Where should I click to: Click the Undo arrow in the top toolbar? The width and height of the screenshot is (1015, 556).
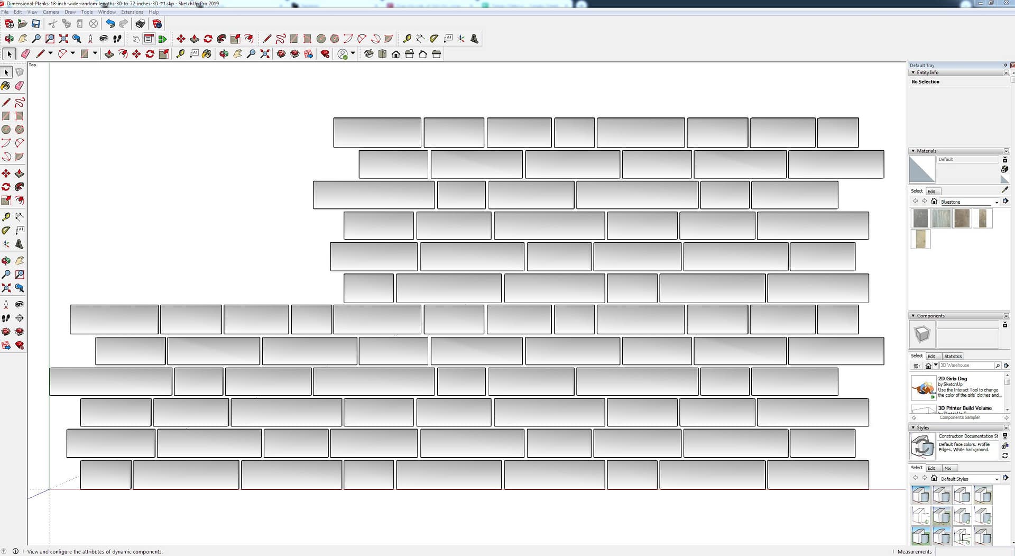110,24
